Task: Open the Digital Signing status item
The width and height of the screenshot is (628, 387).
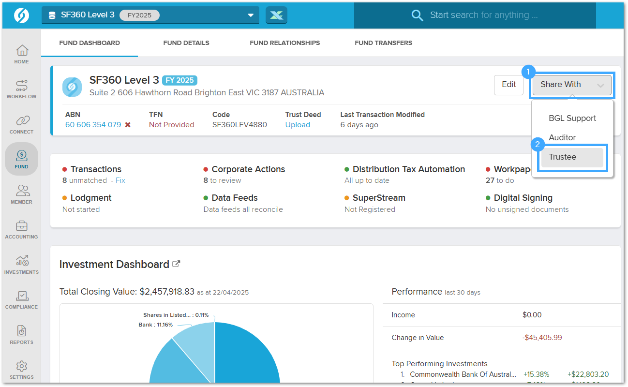Action: (523, 198)
